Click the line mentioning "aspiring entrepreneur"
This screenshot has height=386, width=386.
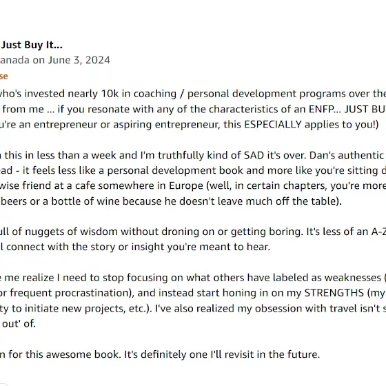(189, 125)
